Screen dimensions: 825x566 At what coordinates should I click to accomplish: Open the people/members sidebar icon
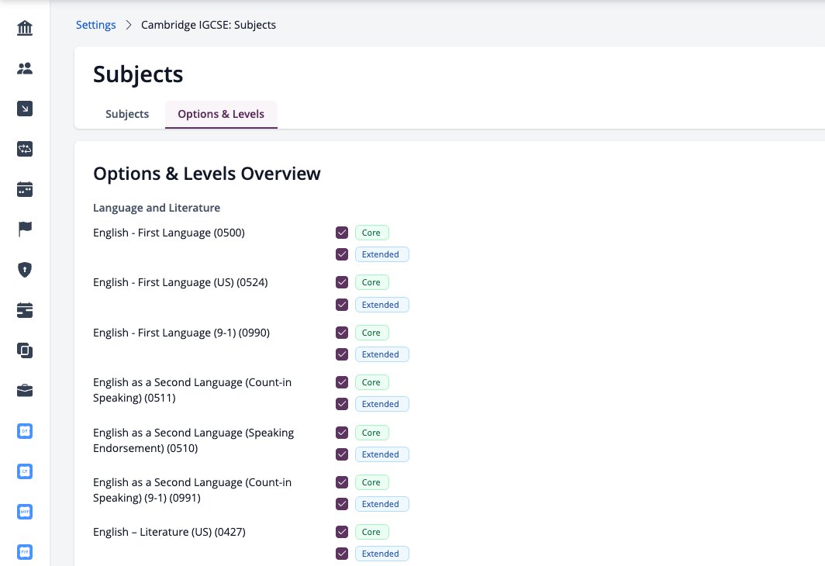pos(25,68)
